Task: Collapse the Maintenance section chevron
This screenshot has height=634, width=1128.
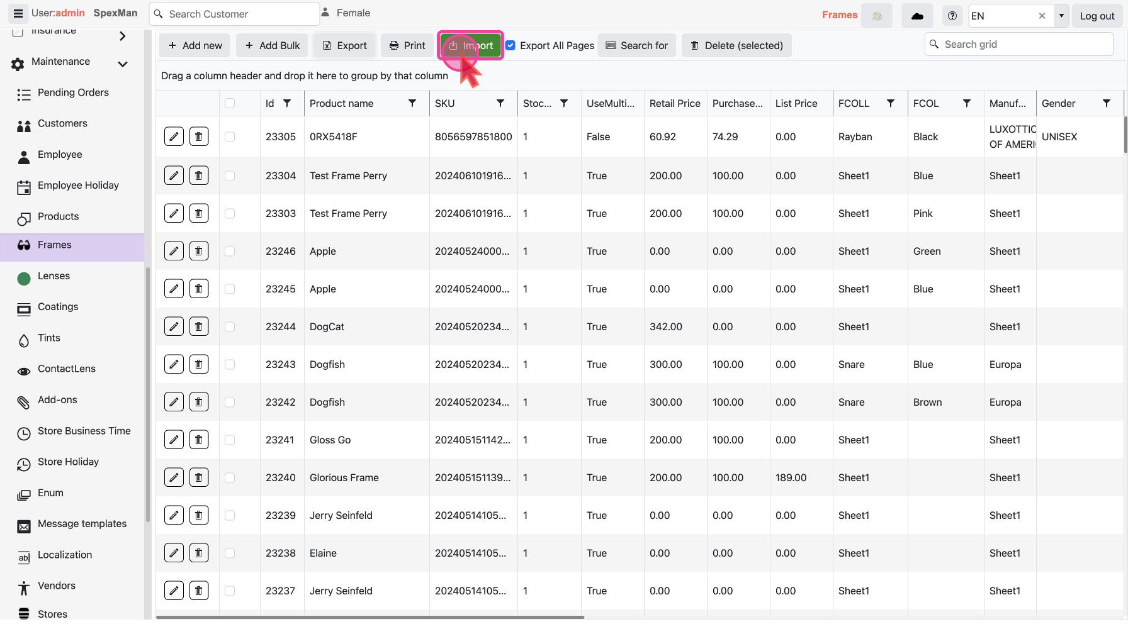Action: click(x=123, y=64)
